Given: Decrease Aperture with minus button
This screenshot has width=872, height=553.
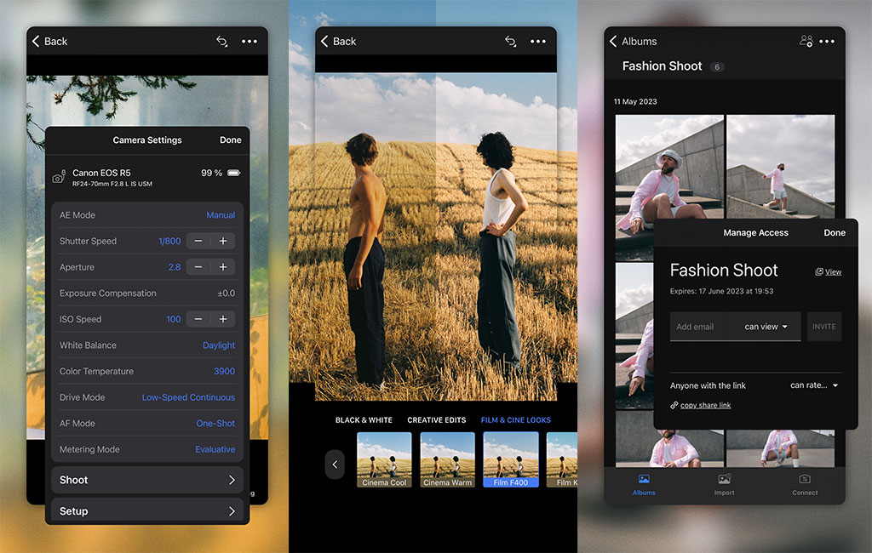Looking at the screenshot, I should coord(198,267).
